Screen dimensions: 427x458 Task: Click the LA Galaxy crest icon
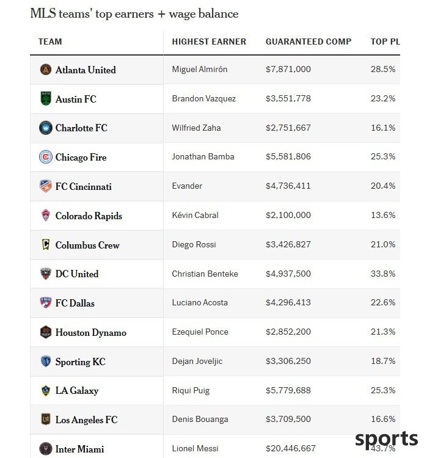click(x=46, y=390)
